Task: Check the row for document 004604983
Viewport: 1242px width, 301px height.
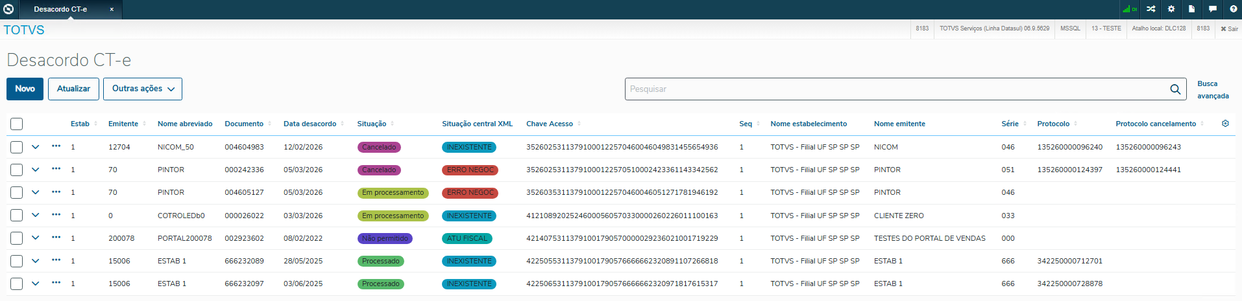Action: pos(17,147)
